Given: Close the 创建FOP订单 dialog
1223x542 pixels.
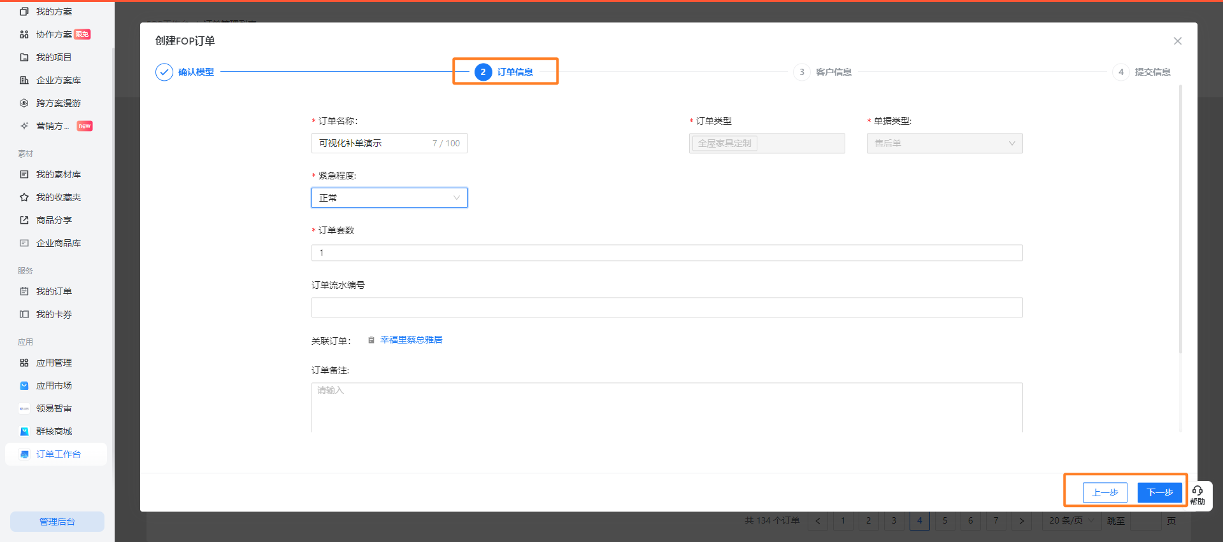Looking at the screenshot, I should pyautogui.click(x=1177, y=41).
